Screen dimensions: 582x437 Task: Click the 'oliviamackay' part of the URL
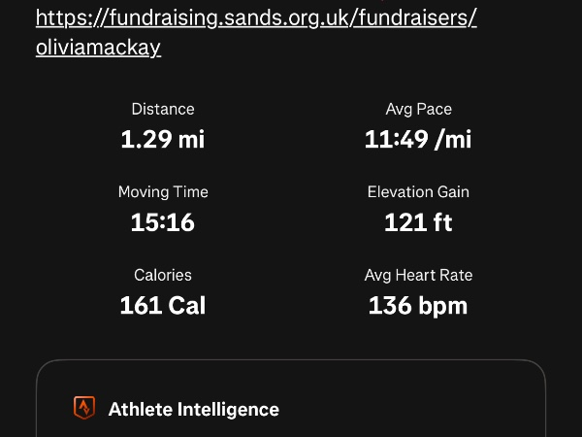pyautogui.click(x=98, y=48)
